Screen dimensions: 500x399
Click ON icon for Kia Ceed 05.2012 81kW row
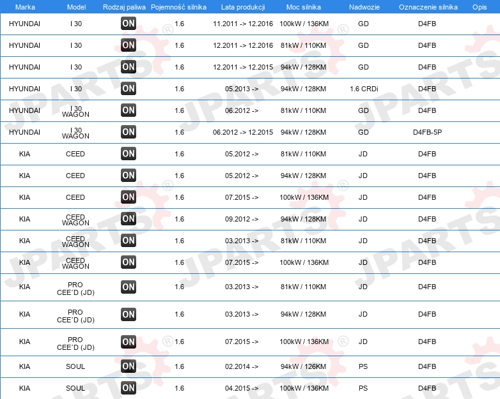click(129, 153)
